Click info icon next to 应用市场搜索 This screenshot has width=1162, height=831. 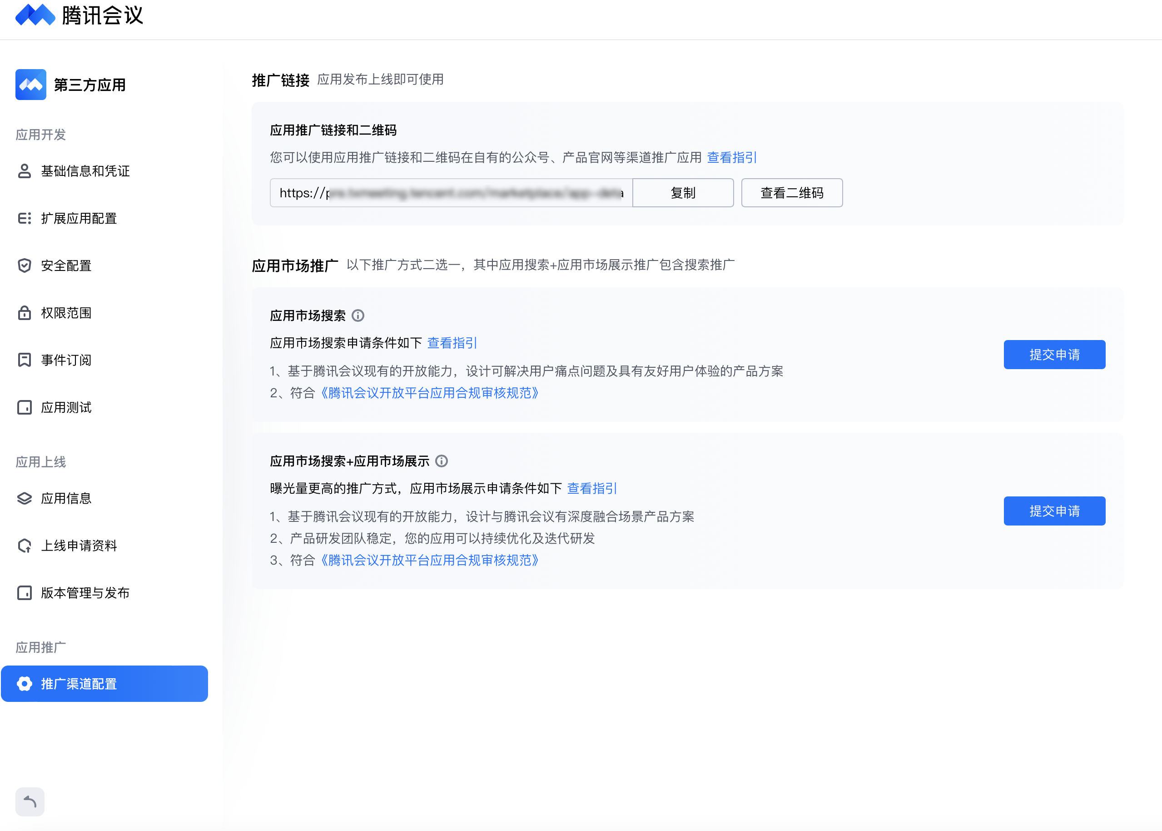coord(358,316)
